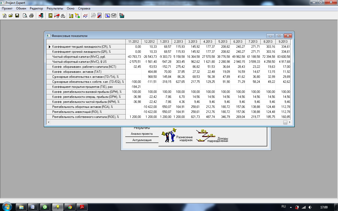Select row Чистый оборотный капитал (NWC), руб.
Viewport: 338px width, 211px height.
coord(86,57)
